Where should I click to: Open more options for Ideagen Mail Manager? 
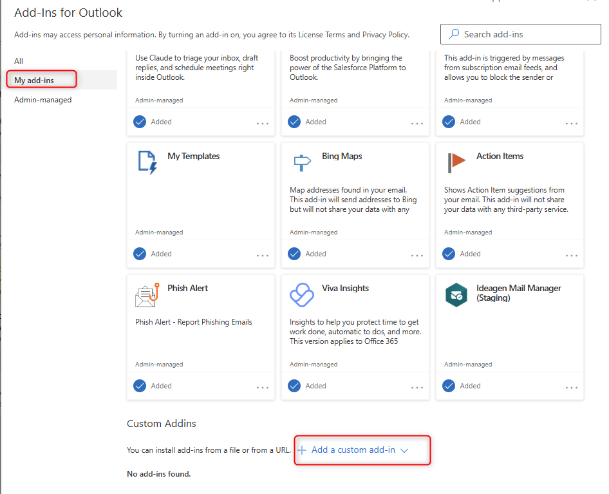click(572, 388)
